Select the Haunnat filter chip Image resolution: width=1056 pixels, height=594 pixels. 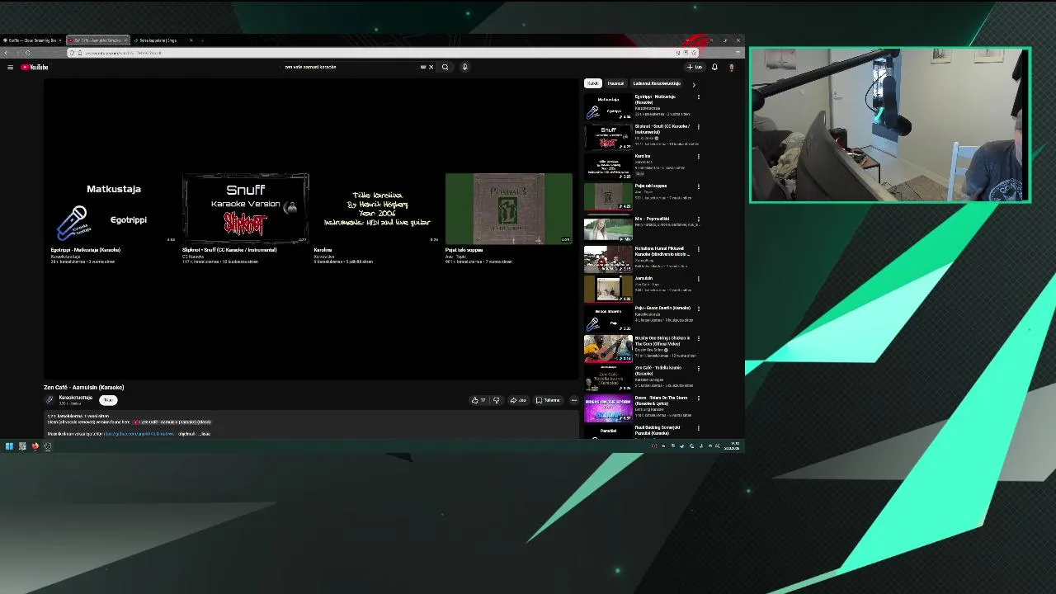click(615, 83)
